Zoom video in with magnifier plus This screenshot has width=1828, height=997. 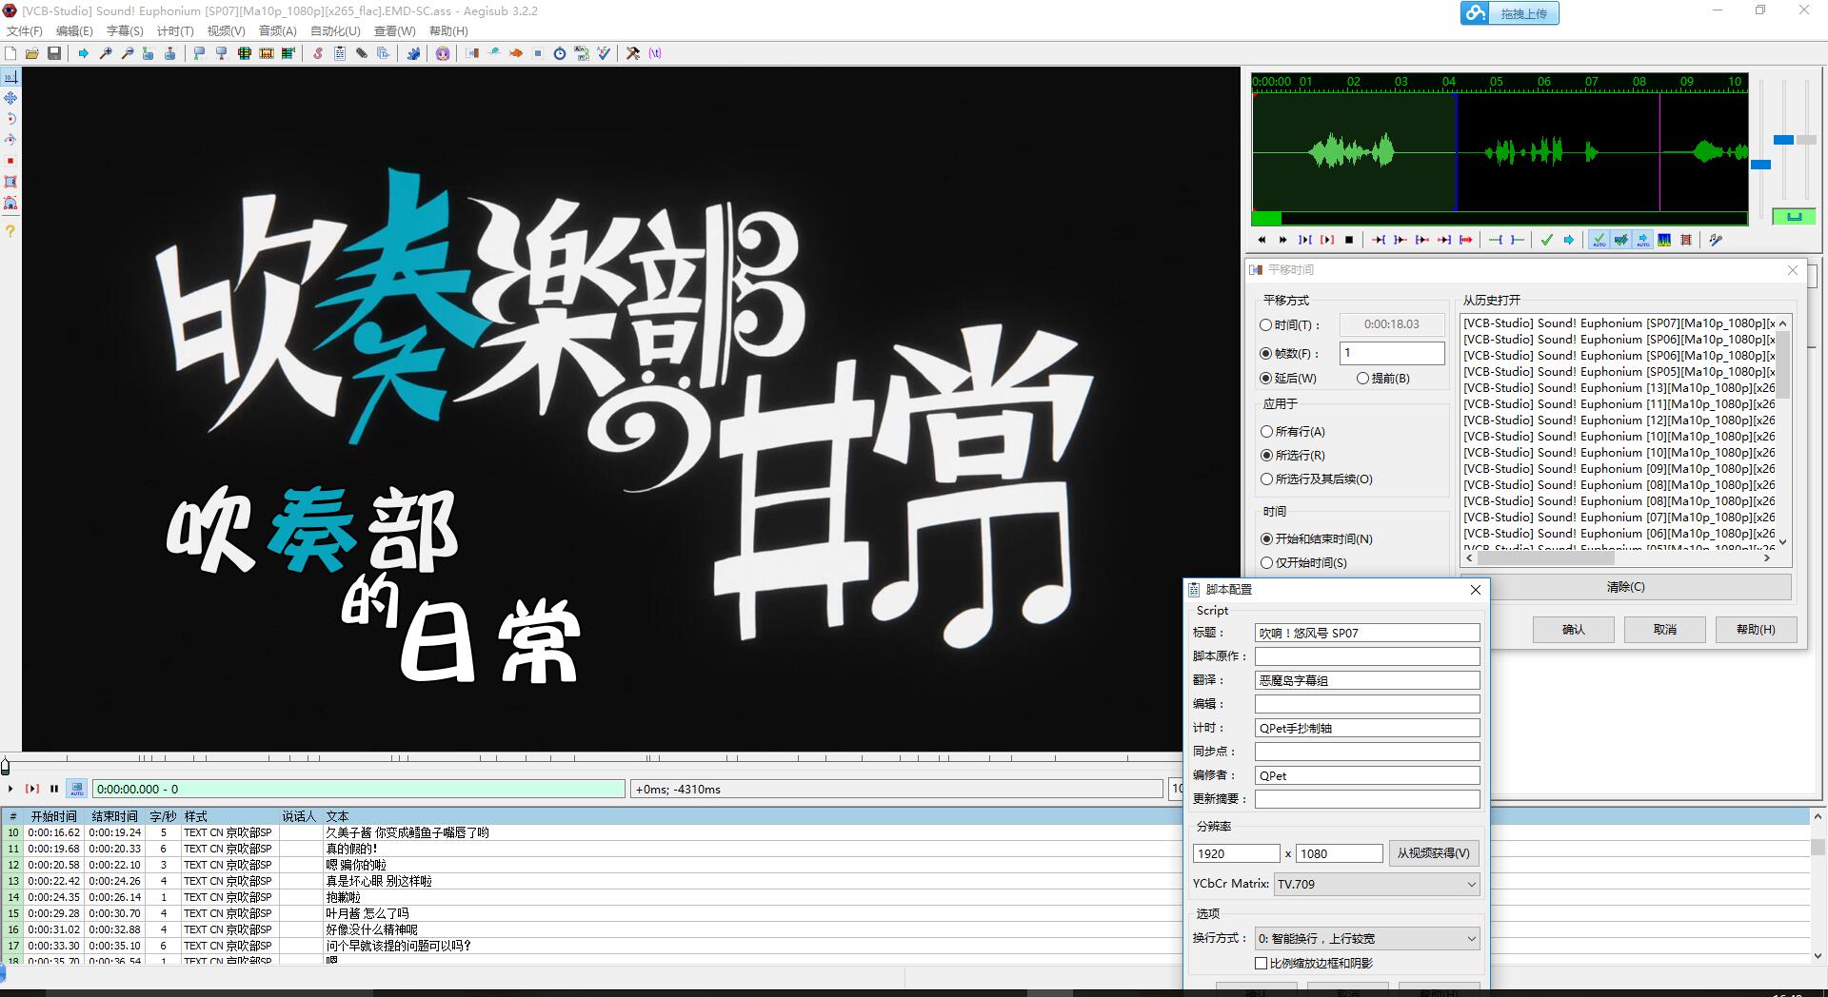[106, 53]
